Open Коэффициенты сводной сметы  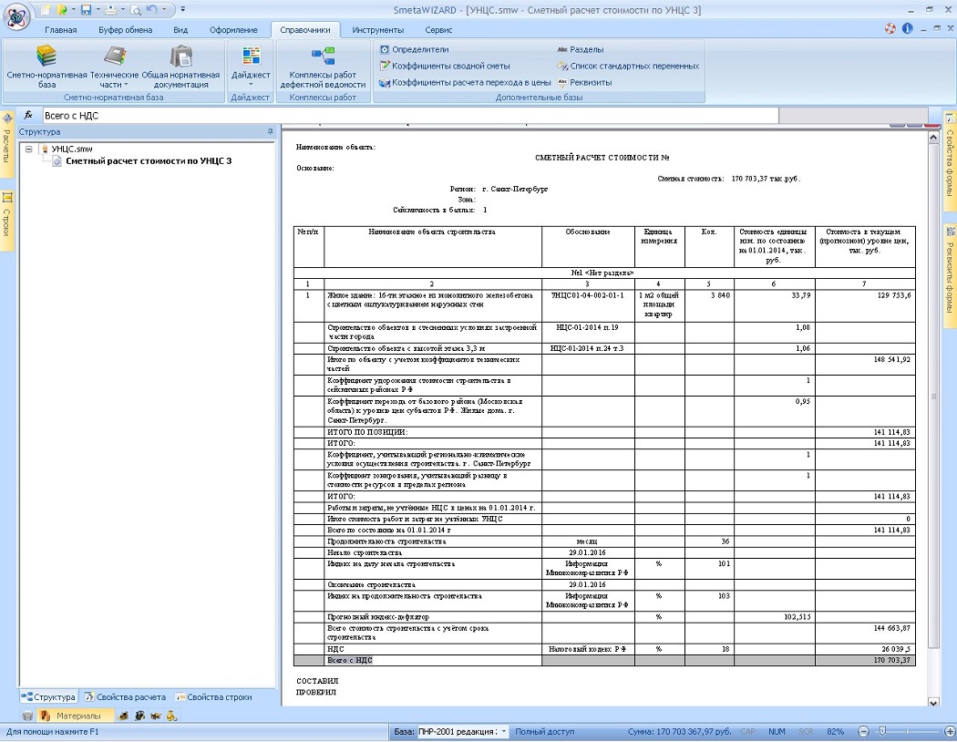[445, 66]
